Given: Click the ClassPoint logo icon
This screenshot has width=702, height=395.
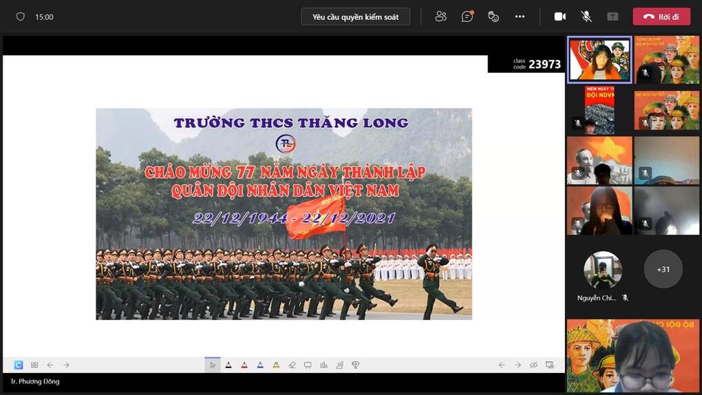Looking at the screenshot, I should click(x=19, y=365).
